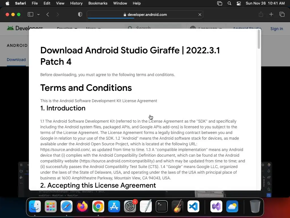290x218 pixels.
Task: Expand the sidebar tab group dropdown
Action: point(39,14)
